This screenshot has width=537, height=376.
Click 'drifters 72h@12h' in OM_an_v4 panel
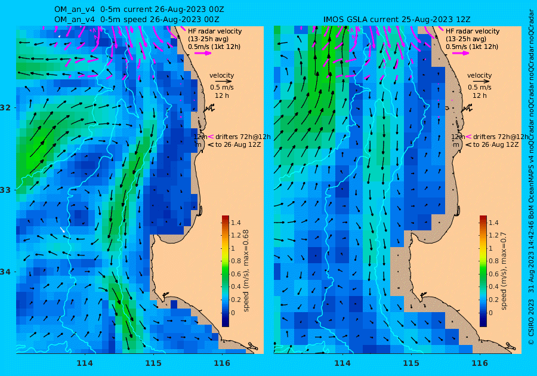[x=243, y=137]
